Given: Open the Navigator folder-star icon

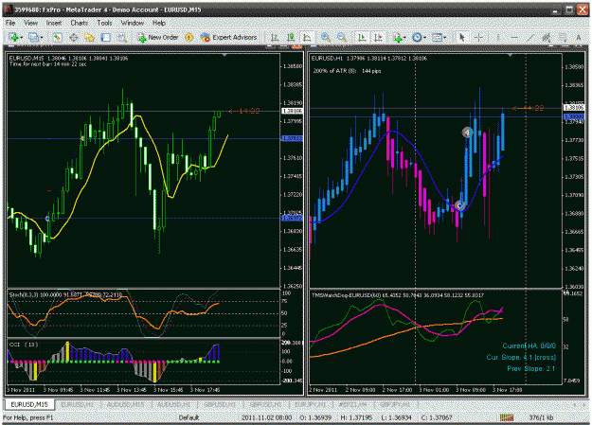Looking at the screenshot, I should pyautogui.click(x=89, y=37).
